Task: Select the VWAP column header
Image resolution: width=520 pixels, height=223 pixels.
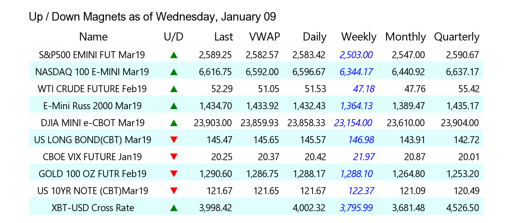Action: tap(264, 37)
